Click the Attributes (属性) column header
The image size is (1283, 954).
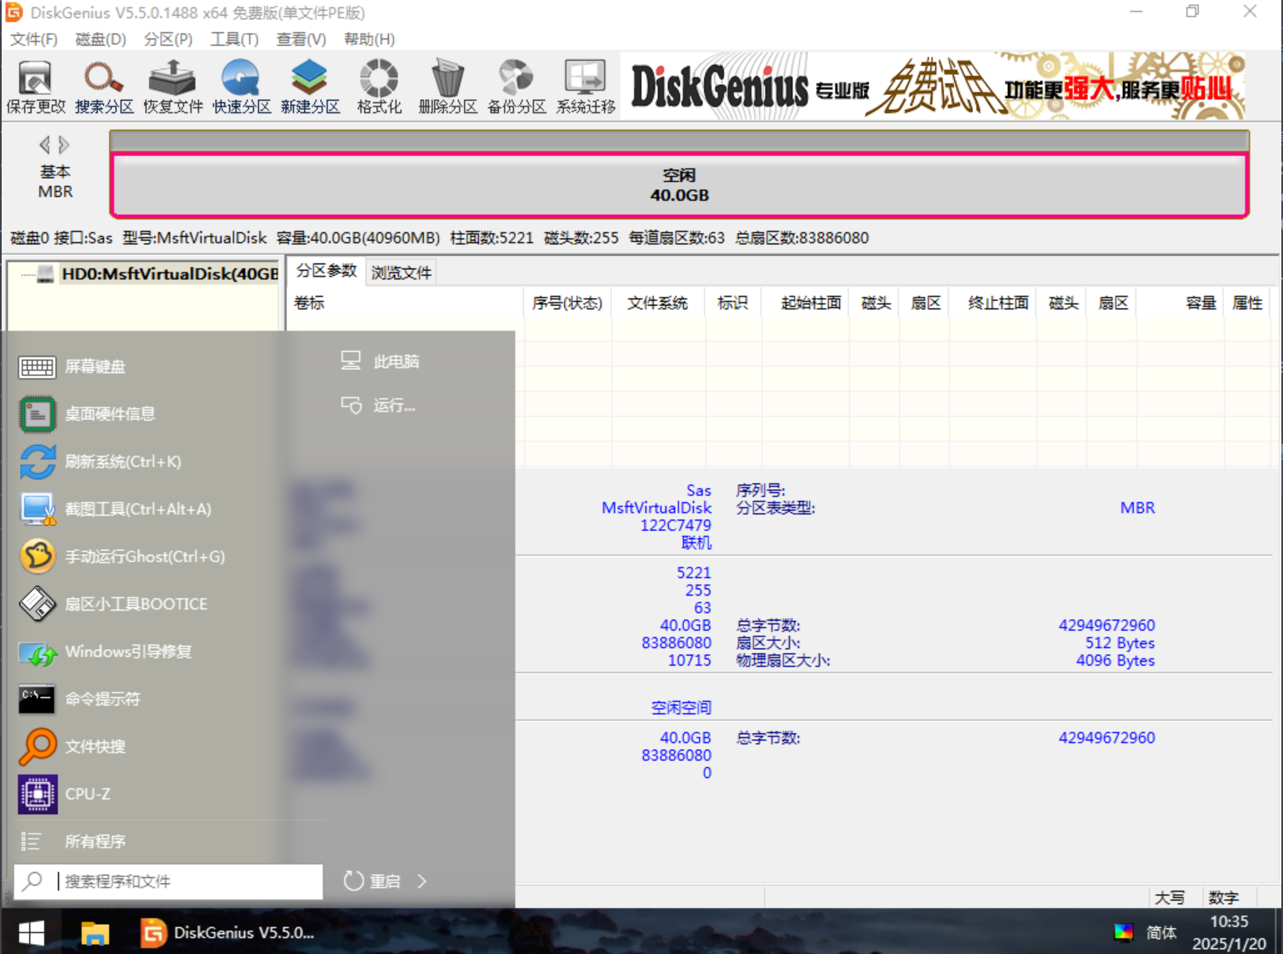pyautogui.click(x=1247, y=303)
